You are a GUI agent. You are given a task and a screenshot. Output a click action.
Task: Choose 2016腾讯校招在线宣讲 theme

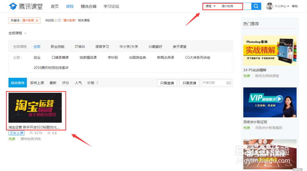click(51, 68)
